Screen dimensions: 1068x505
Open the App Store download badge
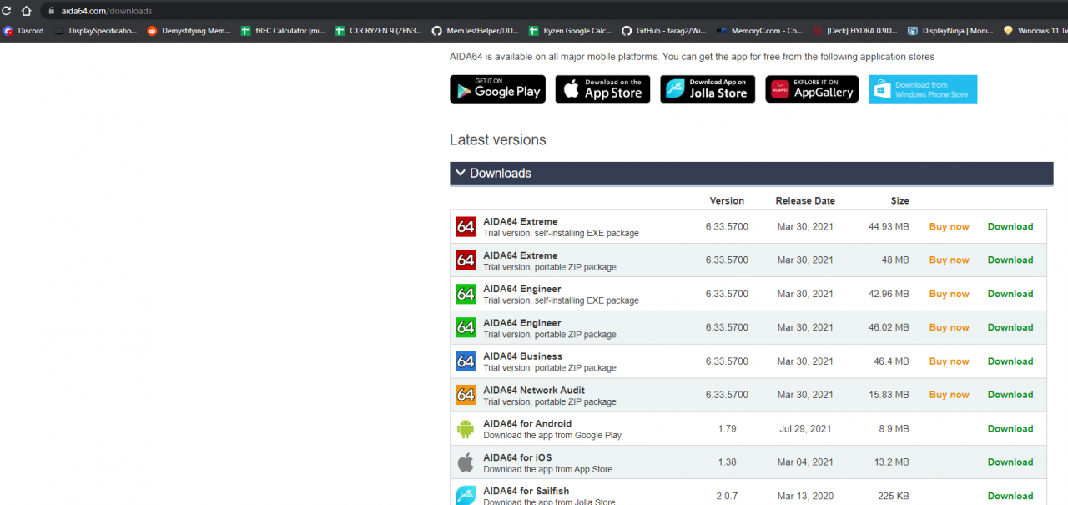(602, 88)
